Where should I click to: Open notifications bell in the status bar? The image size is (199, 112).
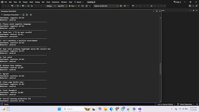(x=197, y=104)
